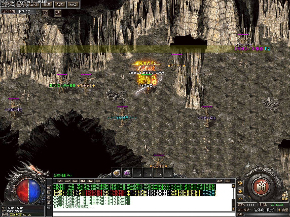Toggle the fourth icon left of chat
290x217 pixels.
[x=49, y=202]
